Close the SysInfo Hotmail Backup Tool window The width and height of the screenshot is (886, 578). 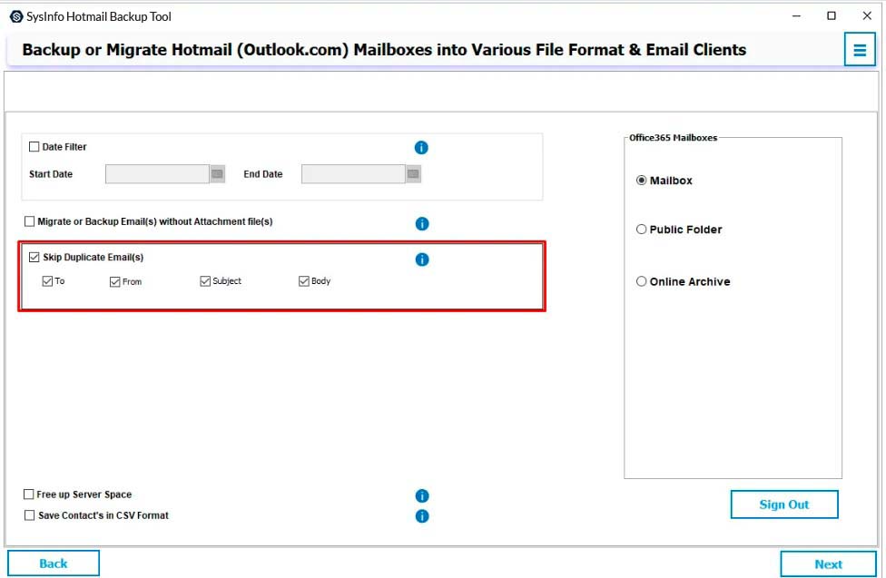click(867, 15)
